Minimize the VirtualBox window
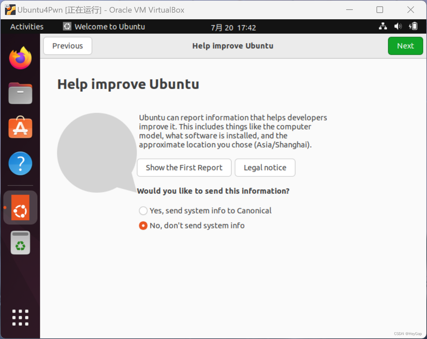Screen dimensions: 427x339 pos(350,10)
